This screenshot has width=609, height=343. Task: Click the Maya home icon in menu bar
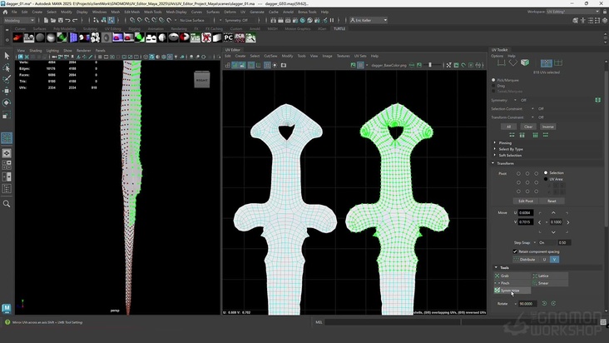coord(5,12)
